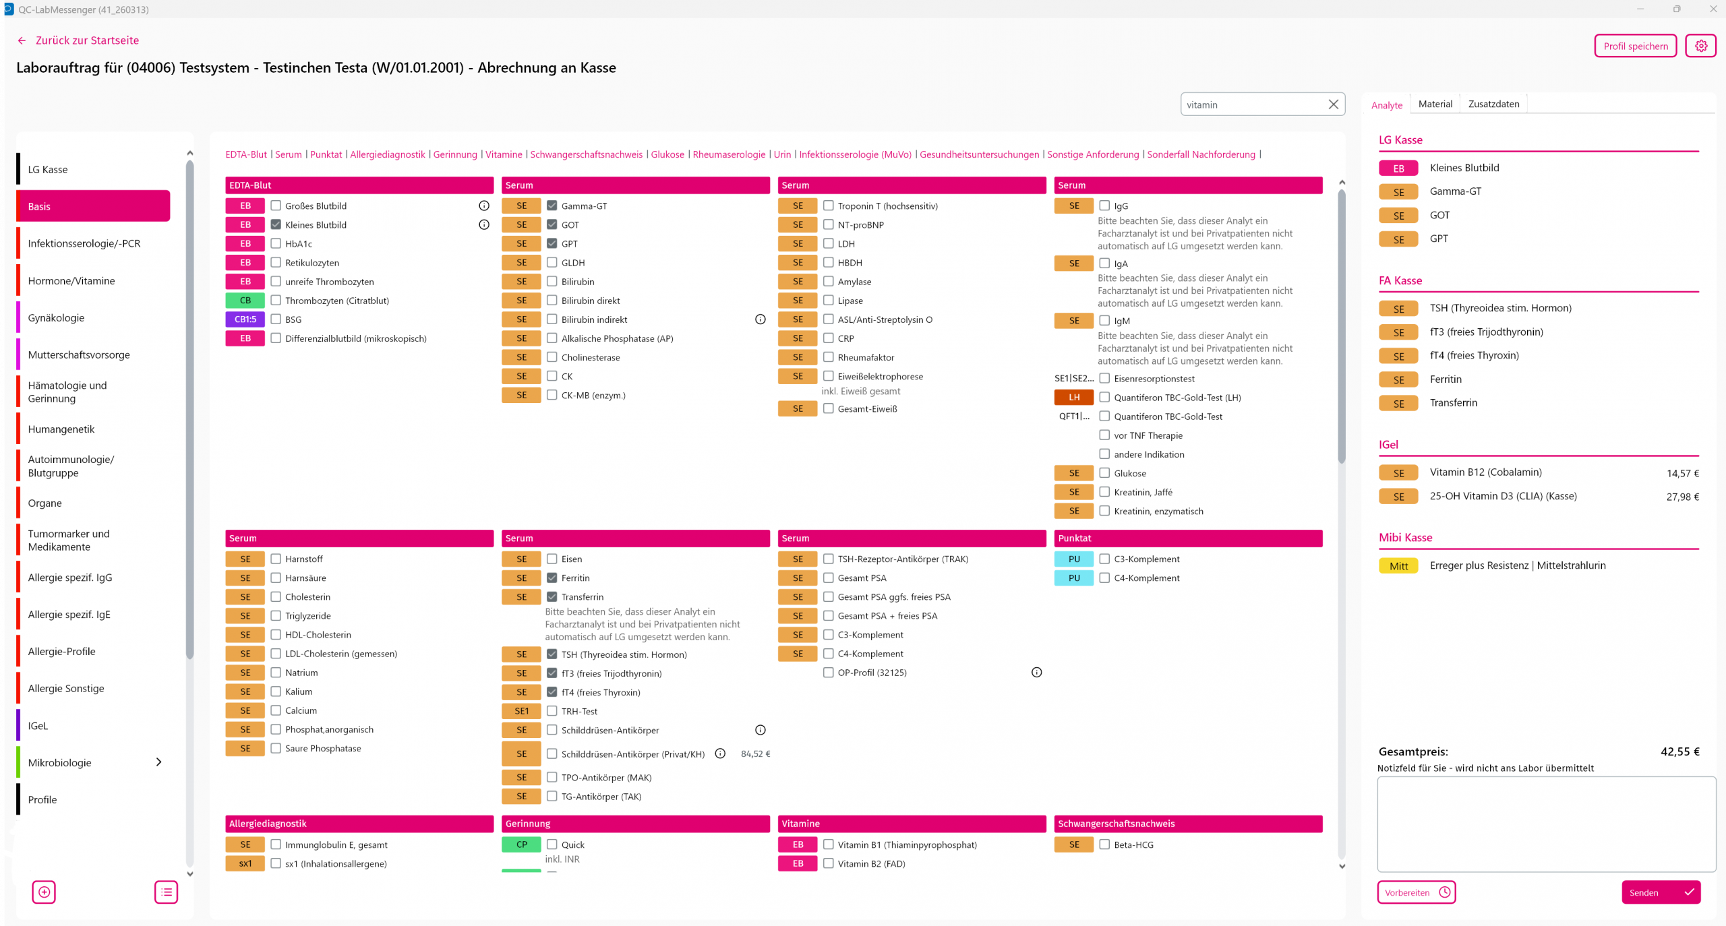Click the list icon below sidebar
The image size is (1726, 926).
[x=166, y=892]
